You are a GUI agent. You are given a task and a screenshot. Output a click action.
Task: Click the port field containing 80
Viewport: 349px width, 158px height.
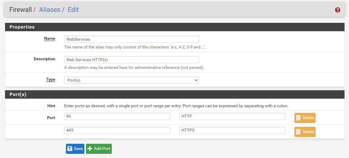(x=117, y=116)
